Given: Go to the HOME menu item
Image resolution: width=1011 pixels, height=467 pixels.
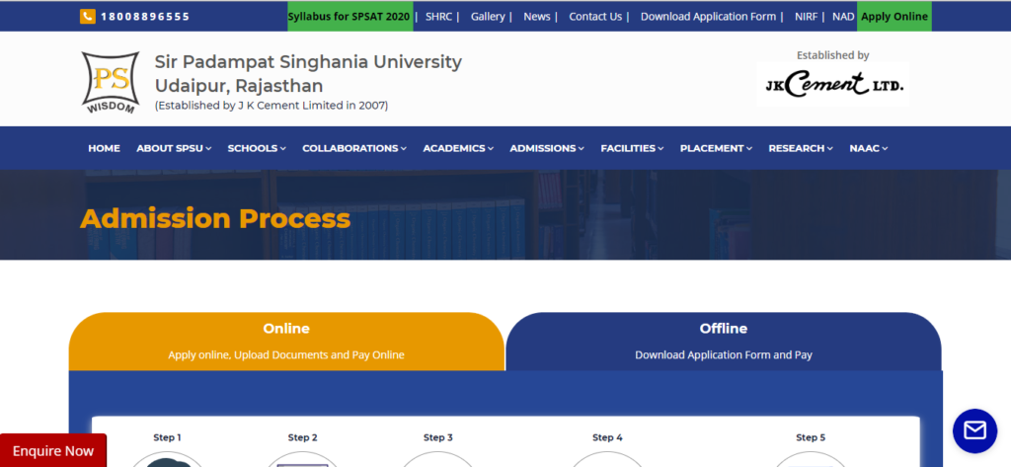Looking at the screenshot, I should [x=104, y=148].
